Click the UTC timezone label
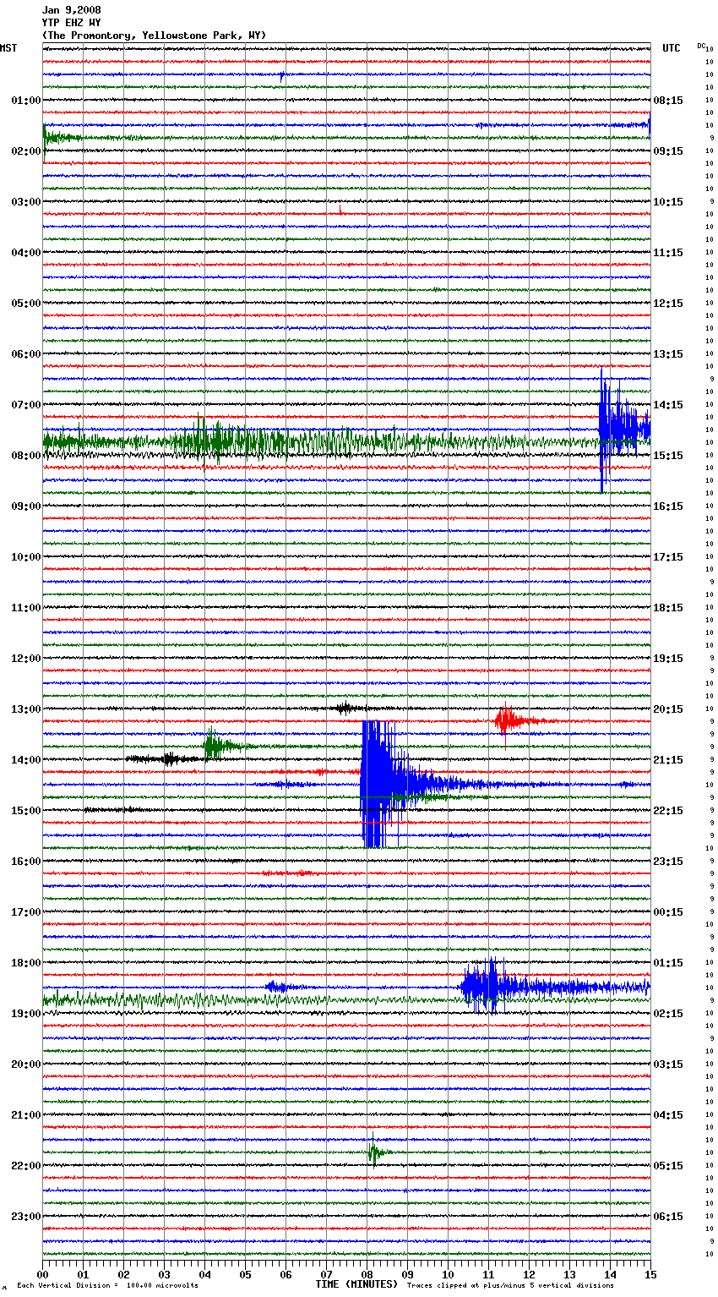Viewport: 718px width, 1297px height. point(671,48)
